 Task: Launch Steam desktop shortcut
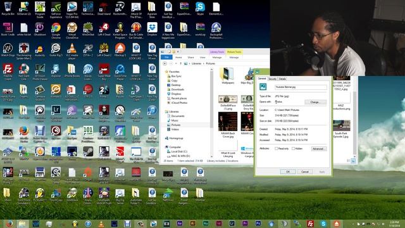point(88,153)
